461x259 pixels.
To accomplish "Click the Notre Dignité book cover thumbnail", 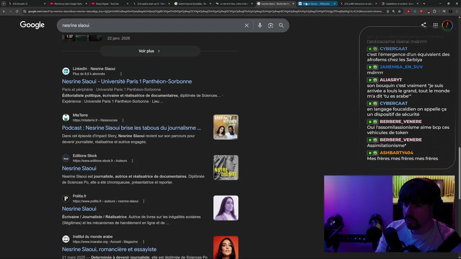I will [x=226, y=168].
